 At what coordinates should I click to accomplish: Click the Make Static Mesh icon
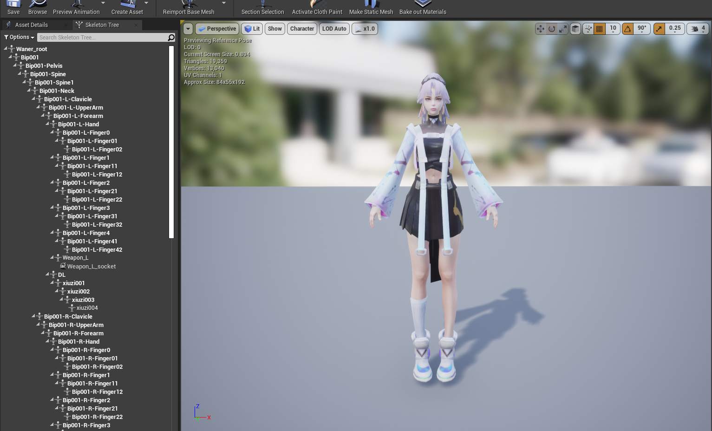371,7
